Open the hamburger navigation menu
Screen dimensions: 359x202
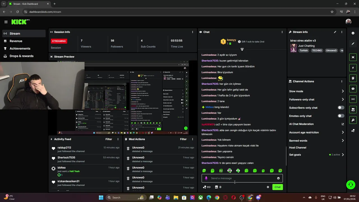pos(6,22)
